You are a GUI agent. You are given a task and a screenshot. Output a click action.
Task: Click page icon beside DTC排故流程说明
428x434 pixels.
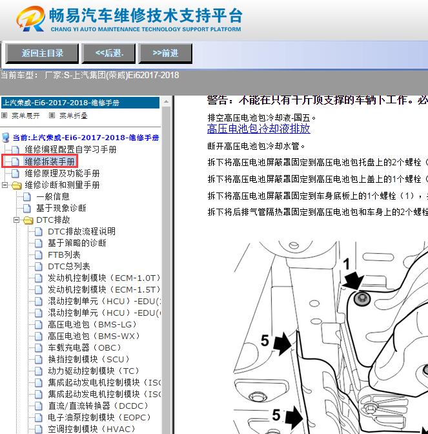click(39, 231)
